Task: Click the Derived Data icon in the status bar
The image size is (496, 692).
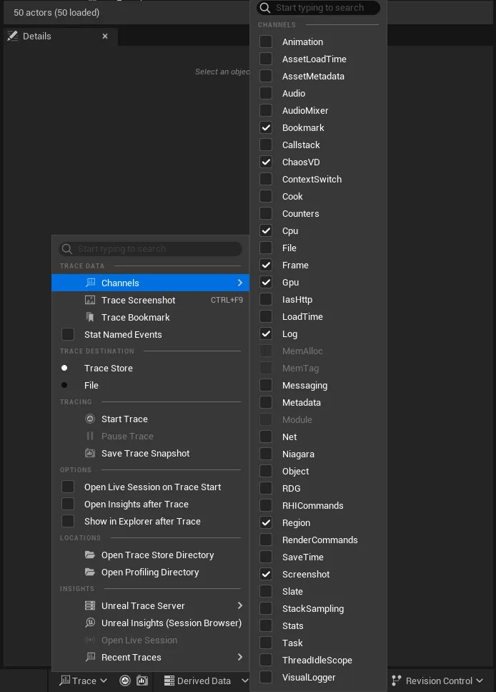Action: click(169, 681)
